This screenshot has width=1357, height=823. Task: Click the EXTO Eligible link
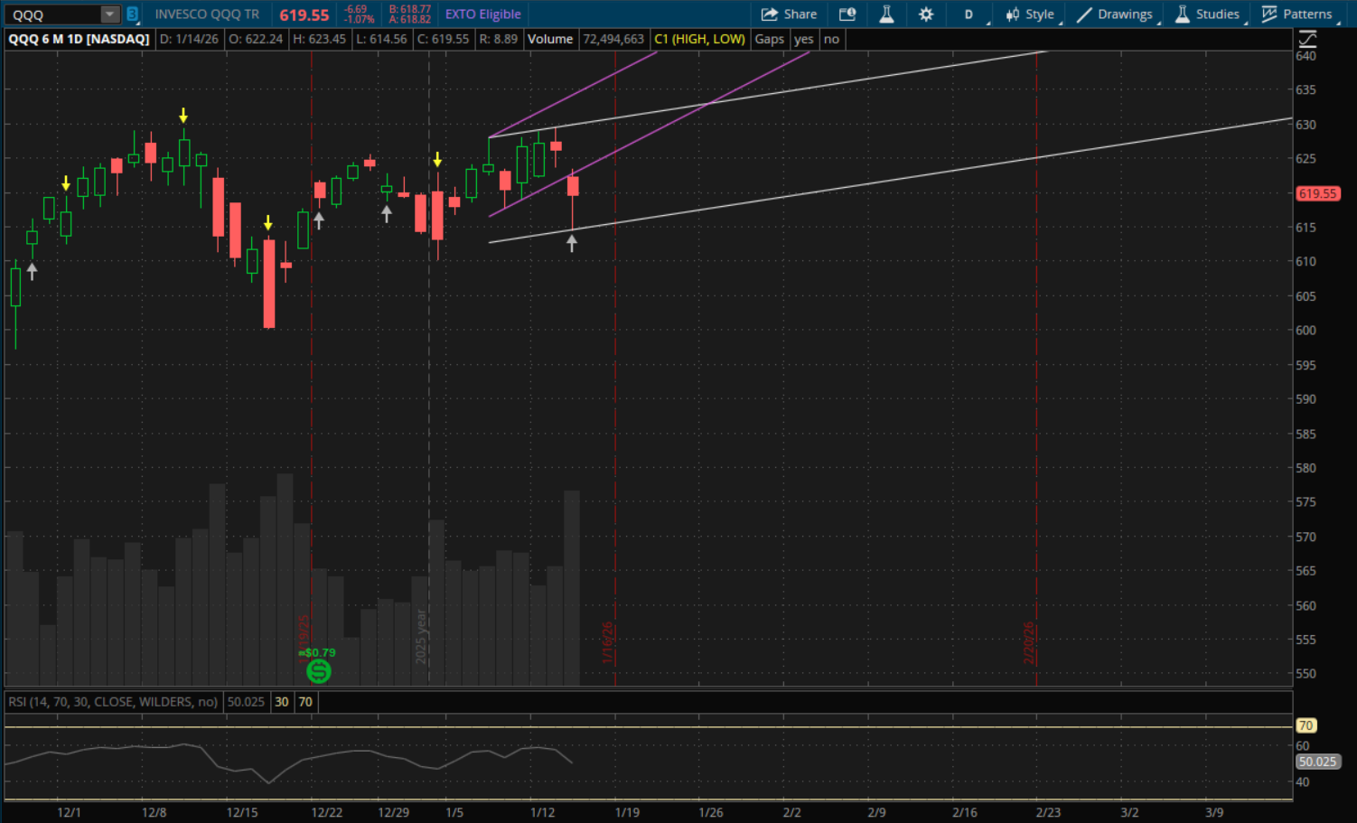pyautogui.click(x=482, y=14)
